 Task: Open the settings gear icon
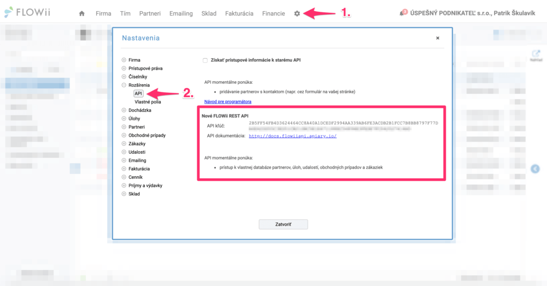pyautogui.click(x=297, y=13)
